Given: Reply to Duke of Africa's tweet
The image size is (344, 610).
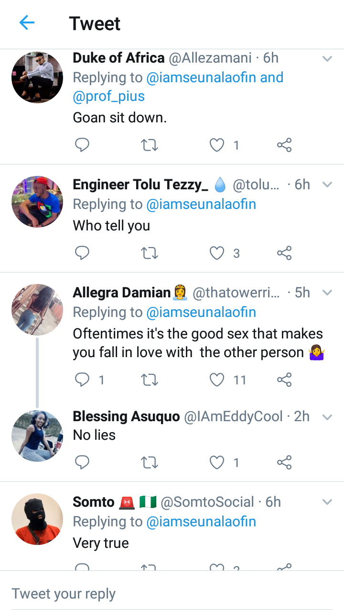Looking at the screenshot, I should [x=82, y=145].
